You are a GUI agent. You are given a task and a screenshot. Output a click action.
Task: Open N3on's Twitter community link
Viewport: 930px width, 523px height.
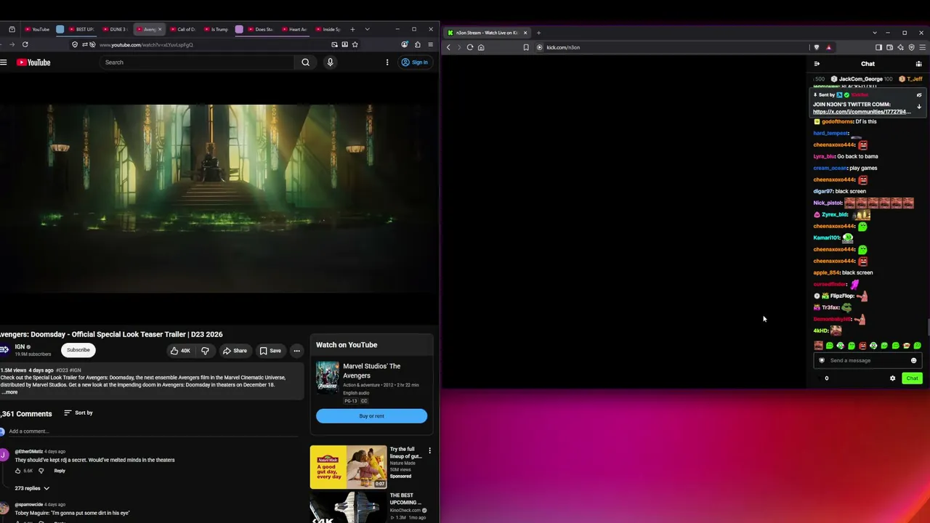point(861,112)
